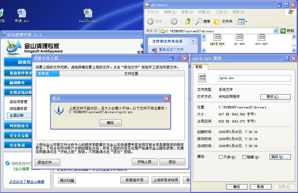
Task: Open the 收藏(A) menu
Action: (204, 12)
